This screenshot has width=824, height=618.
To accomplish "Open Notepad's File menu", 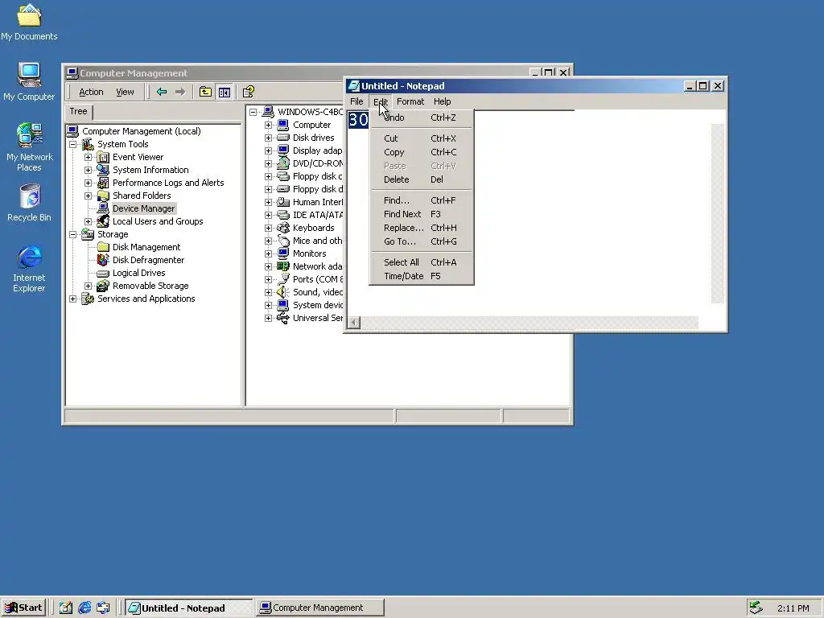I will (356, 101).
